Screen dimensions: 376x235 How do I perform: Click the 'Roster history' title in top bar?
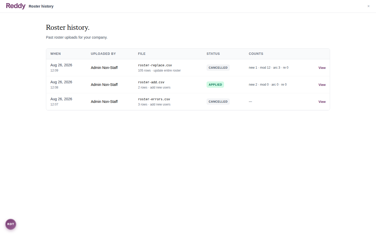coord(41,6)
